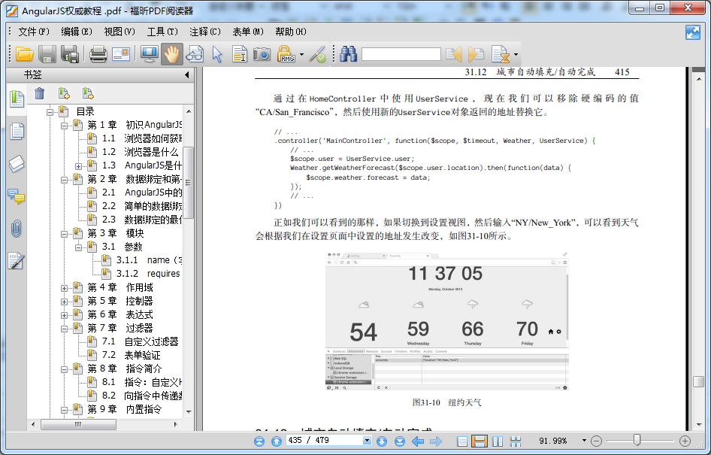Click the Save floppy disk icon
The image size is (711, 455).
pyautogui.click(x=47, y=54)
